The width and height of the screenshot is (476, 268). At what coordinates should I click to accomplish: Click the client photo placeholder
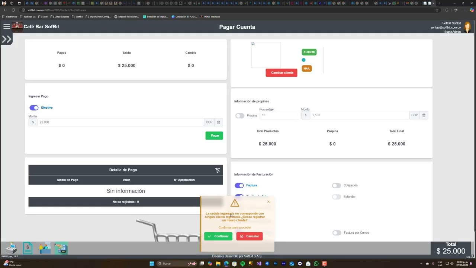(266, 55)
